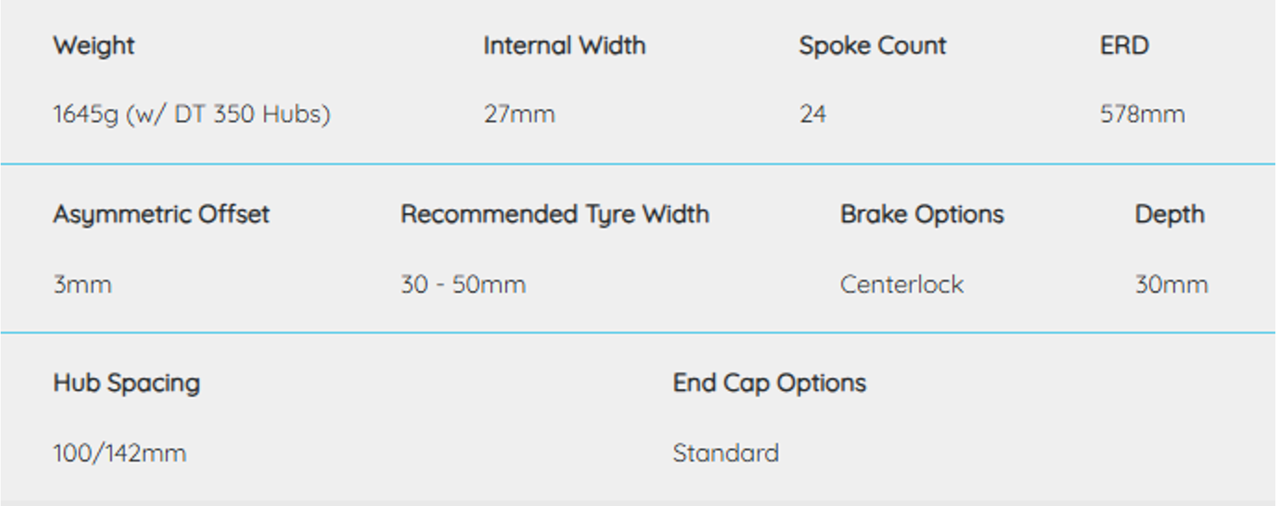Select the spoke count value 24
This screenshot has height=506, width=1276.
coord(812,114)
